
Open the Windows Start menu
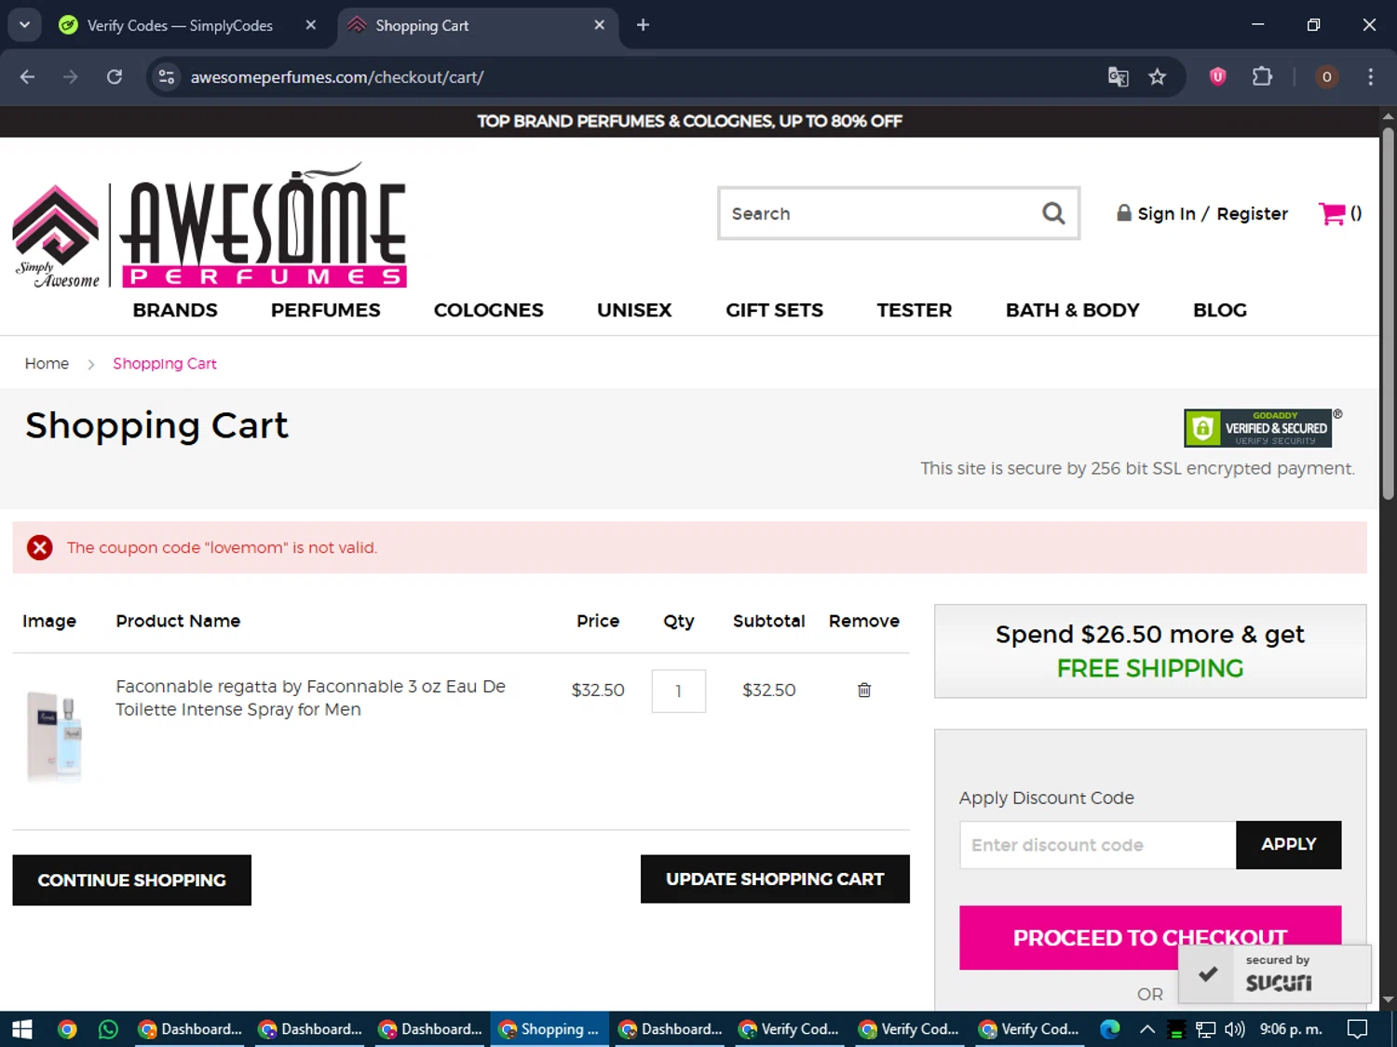[22, 1028]
